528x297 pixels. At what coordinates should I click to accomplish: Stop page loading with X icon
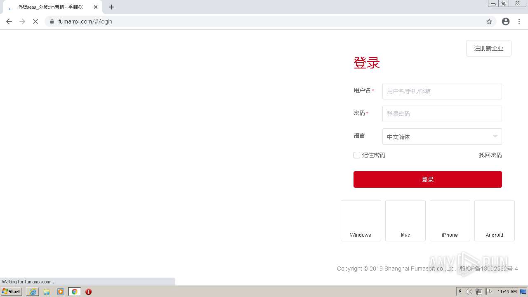pos(35,21)
